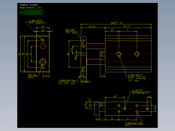
Task: Click the "??? C0.8" chamfer note
Action: (x=71, y=33)
